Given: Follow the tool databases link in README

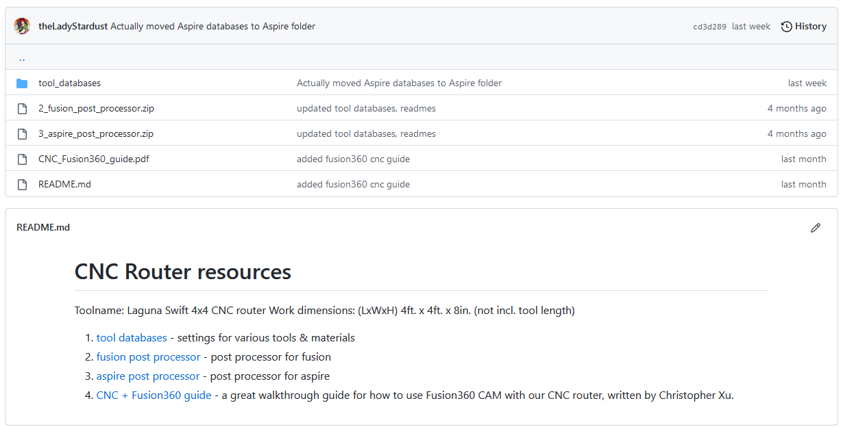Looking at the screenshot, I should click(x=132, y=337).
